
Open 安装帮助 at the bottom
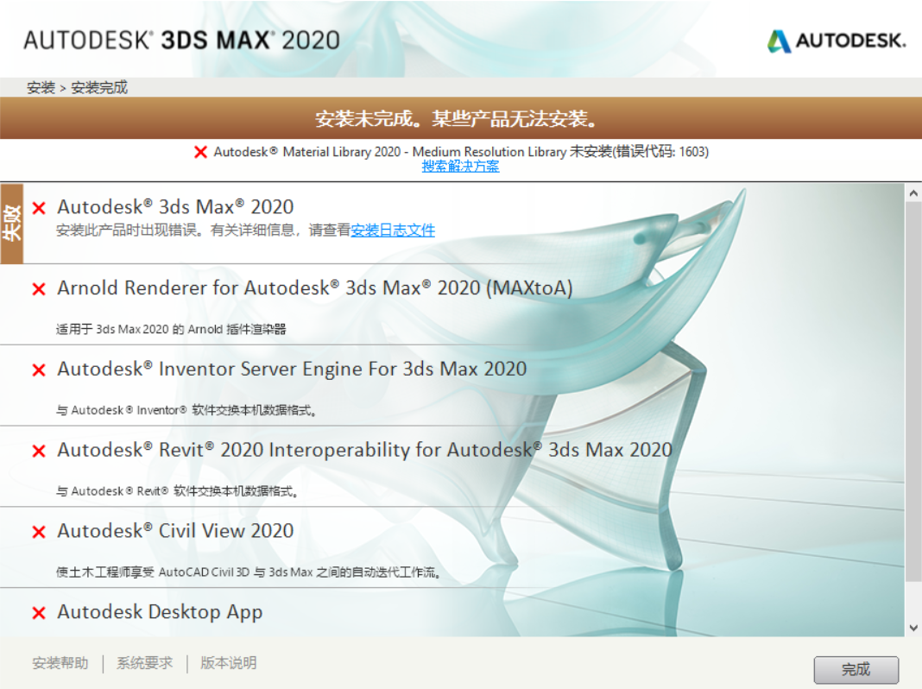point(60,663)
